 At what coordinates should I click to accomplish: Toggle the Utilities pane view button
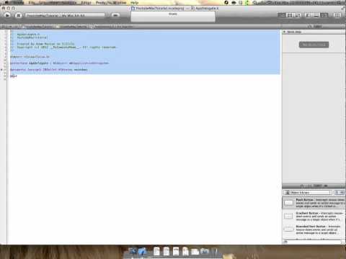pyautogui.click(x=324, y=15)
